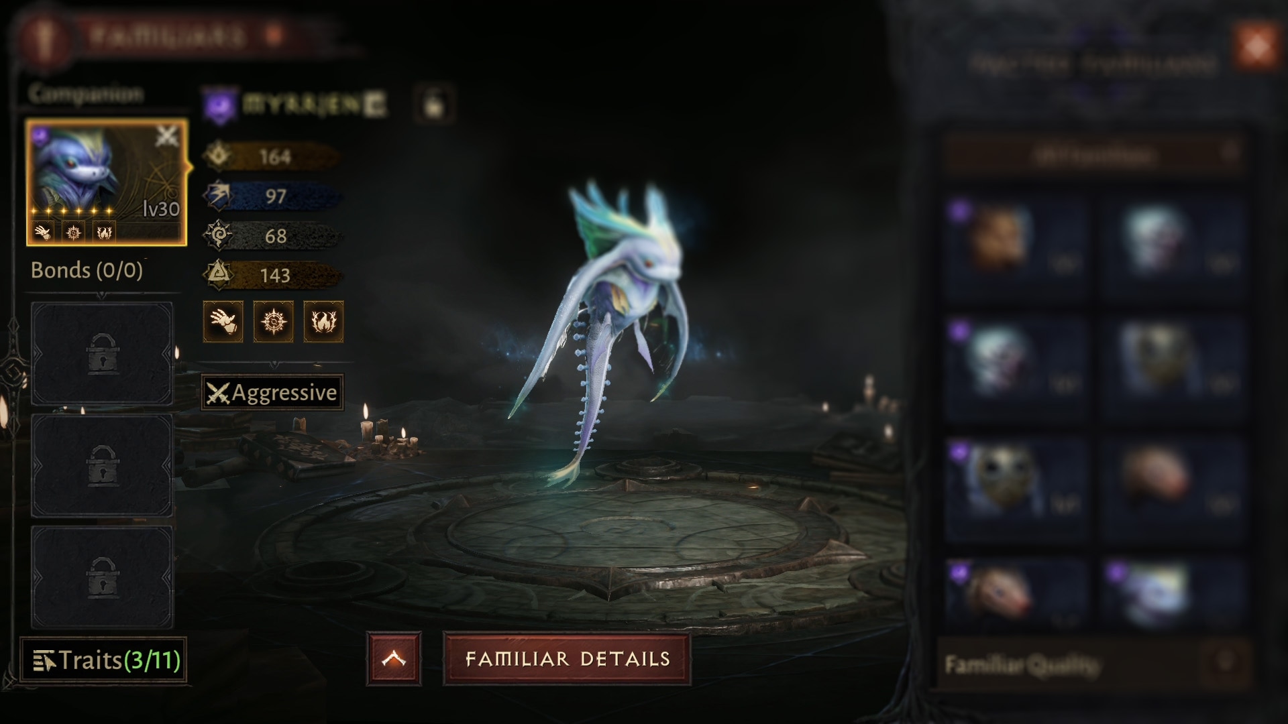Expand panel with the up-chevron button
This screenshot has height=724, width=1288.
(394, 659)
